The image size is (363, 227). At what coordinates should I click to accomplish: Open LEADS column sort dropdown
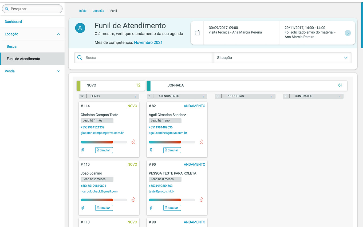coord(135,96)
